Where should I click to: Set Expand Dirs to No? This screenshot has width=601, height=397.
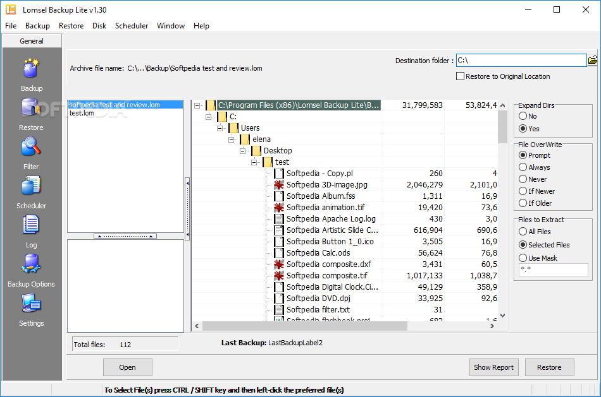tap(523, 116)
